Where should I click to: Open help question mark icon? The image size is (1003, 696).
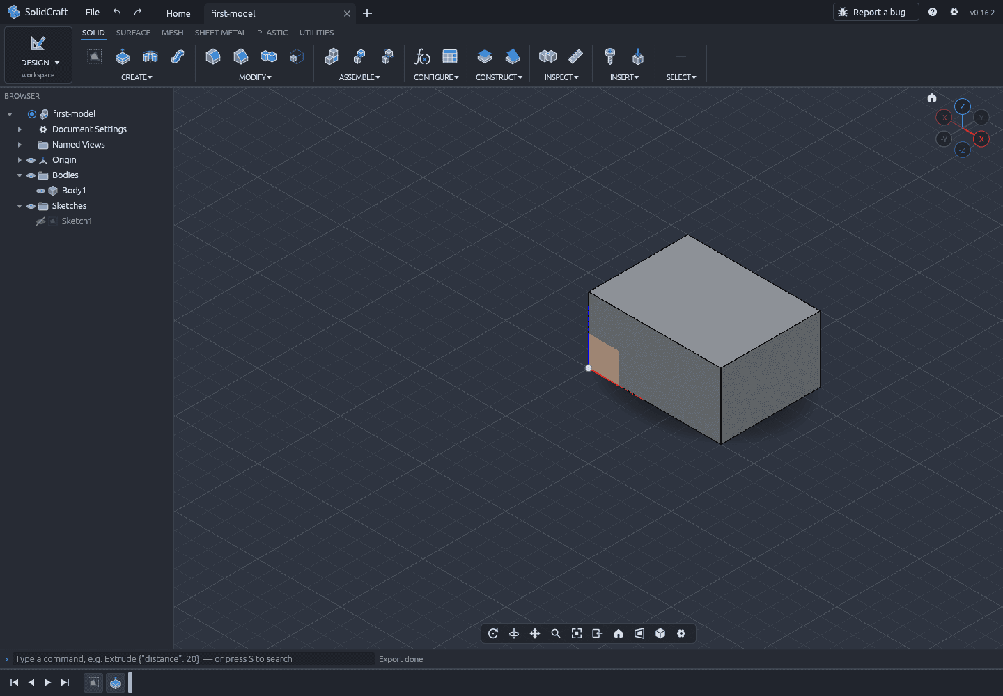933,12
